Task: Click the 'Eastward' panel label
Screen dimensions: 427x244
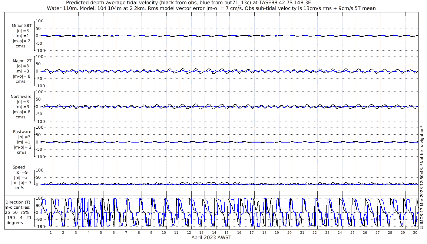Action: click(x=22, y=132)
